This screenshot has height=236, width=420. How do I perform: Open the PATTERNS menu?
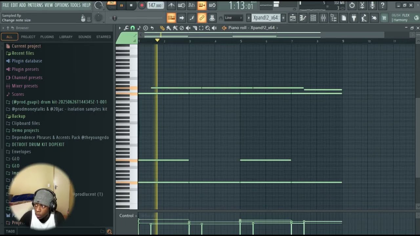(x=35, y=5)
